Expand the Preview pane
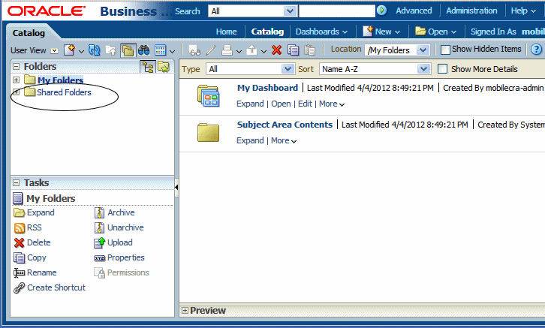 (185, 310)
